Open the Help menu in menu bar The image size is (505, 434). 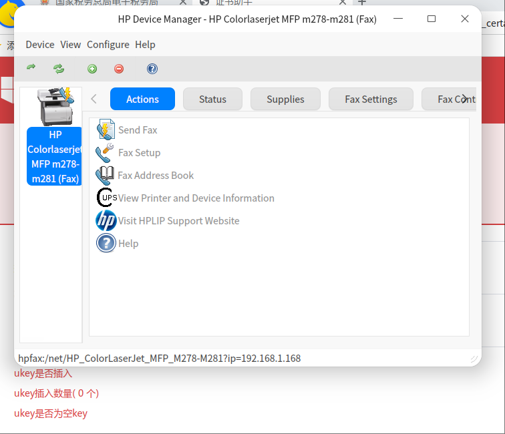coord(145,45)
